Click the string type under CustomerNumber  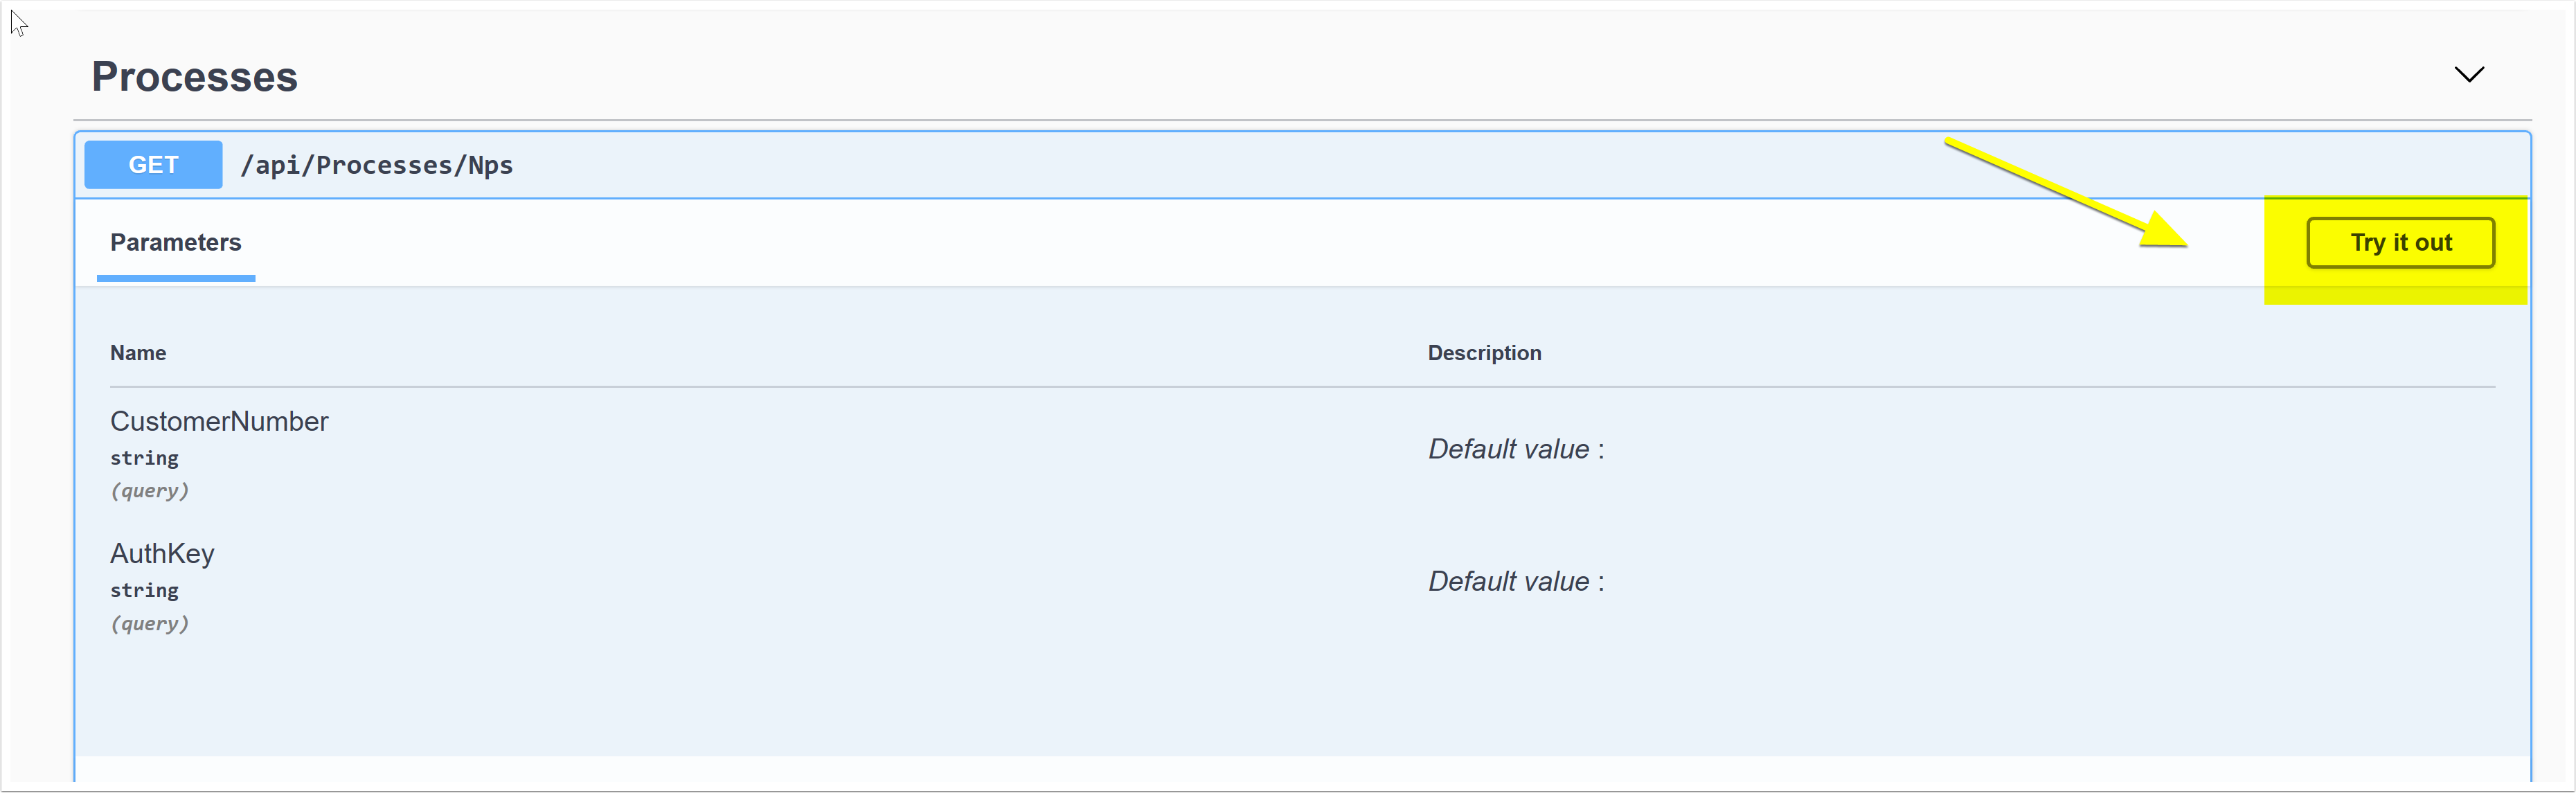point(144,458)
